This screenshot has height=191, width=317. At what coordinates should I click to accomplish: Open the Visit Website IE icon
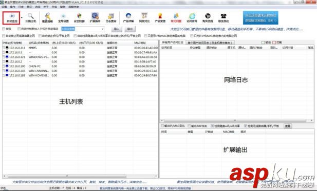192,16
